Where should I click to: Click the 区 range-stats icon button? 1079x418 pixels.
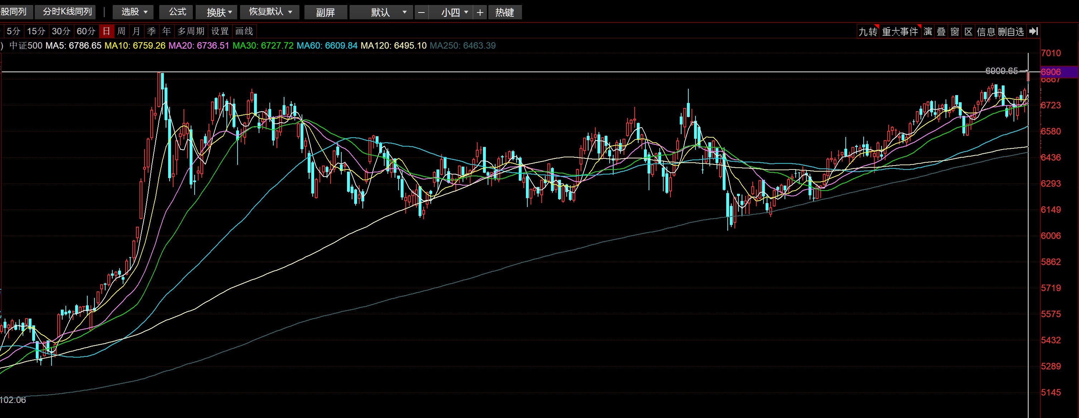[x=968, y=31]
